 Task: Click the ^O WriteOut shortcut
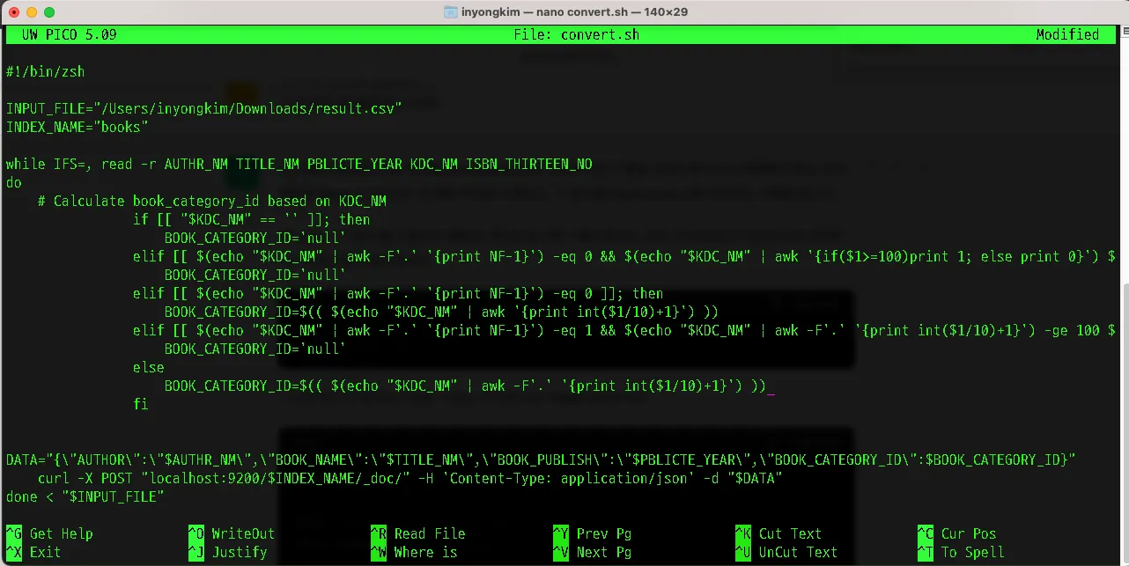click(x=232, y=533)
